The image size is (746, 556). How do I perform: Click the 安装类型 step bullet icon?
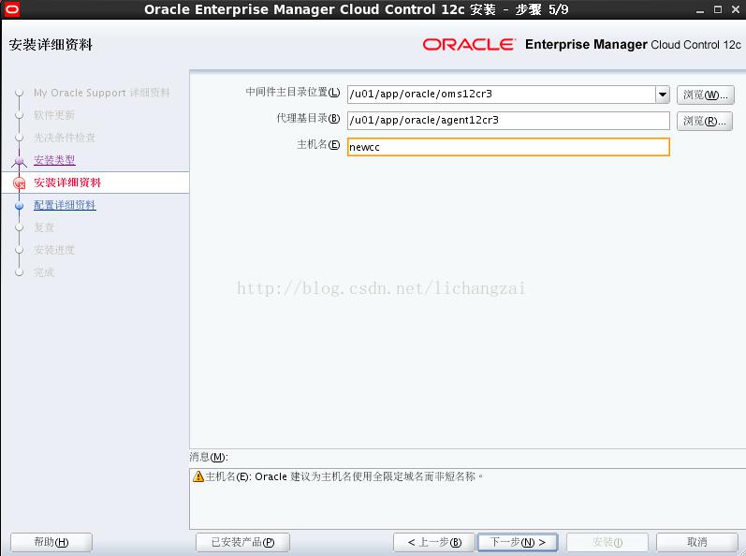20,161
